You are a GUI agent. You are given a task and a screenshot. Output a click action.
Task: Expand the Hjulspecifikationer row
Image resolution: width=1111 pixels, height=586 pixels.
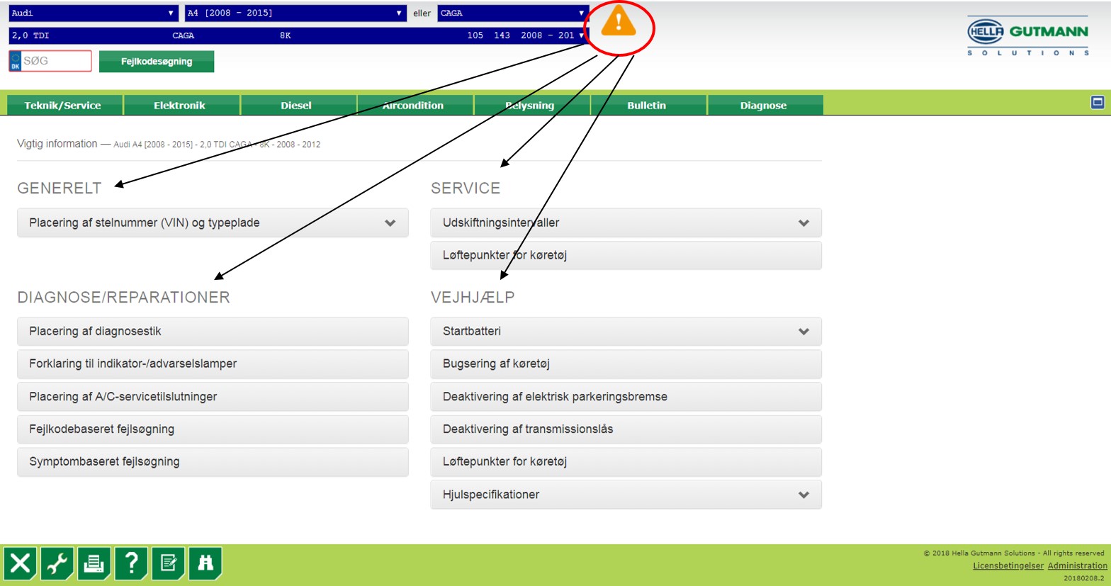[x=626, y=495]
